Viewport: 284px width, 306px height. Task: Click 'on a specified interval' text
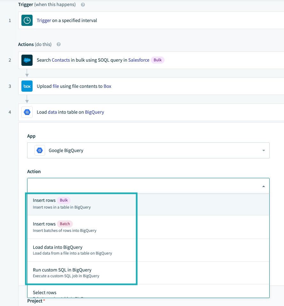click(74, 20)
